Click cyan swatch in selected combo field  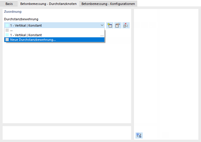point(7,25)
